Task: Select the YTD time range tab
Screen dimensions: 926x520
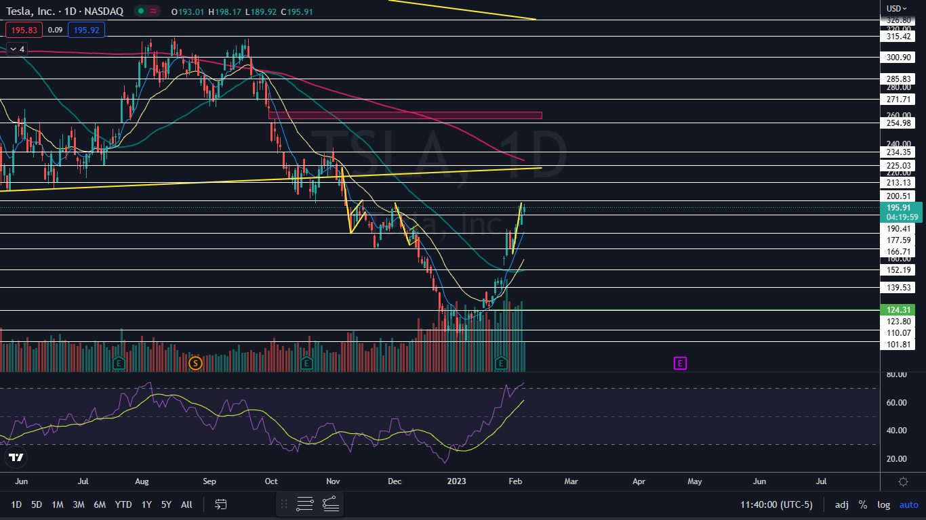Action: [123, 504]
